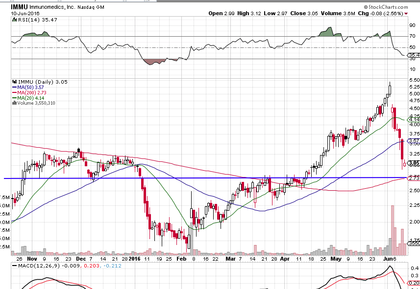This screenshot has height=289, width=420.
Task: Click the RSI(14) 35.47 indicator label
Action: (37, 20)
